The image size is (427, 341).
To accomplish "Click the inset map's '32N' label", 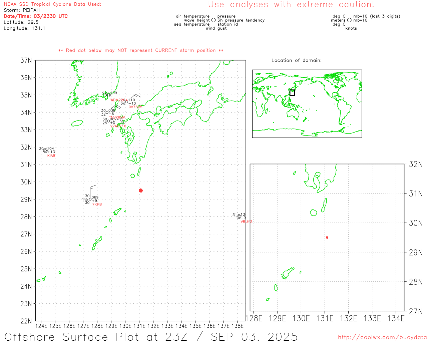I will point(416,164).
